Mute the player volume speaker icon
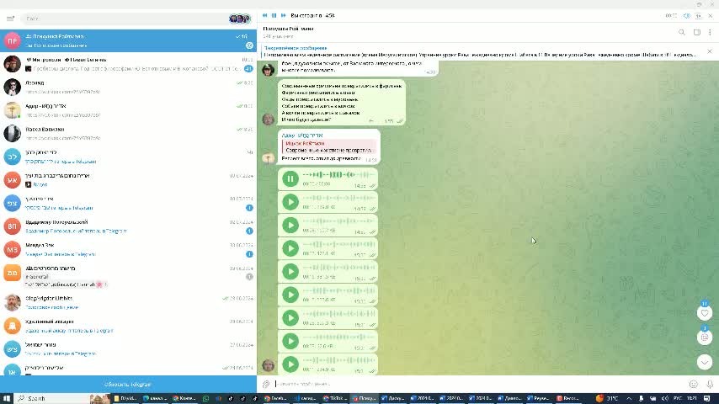 point(686,16)
